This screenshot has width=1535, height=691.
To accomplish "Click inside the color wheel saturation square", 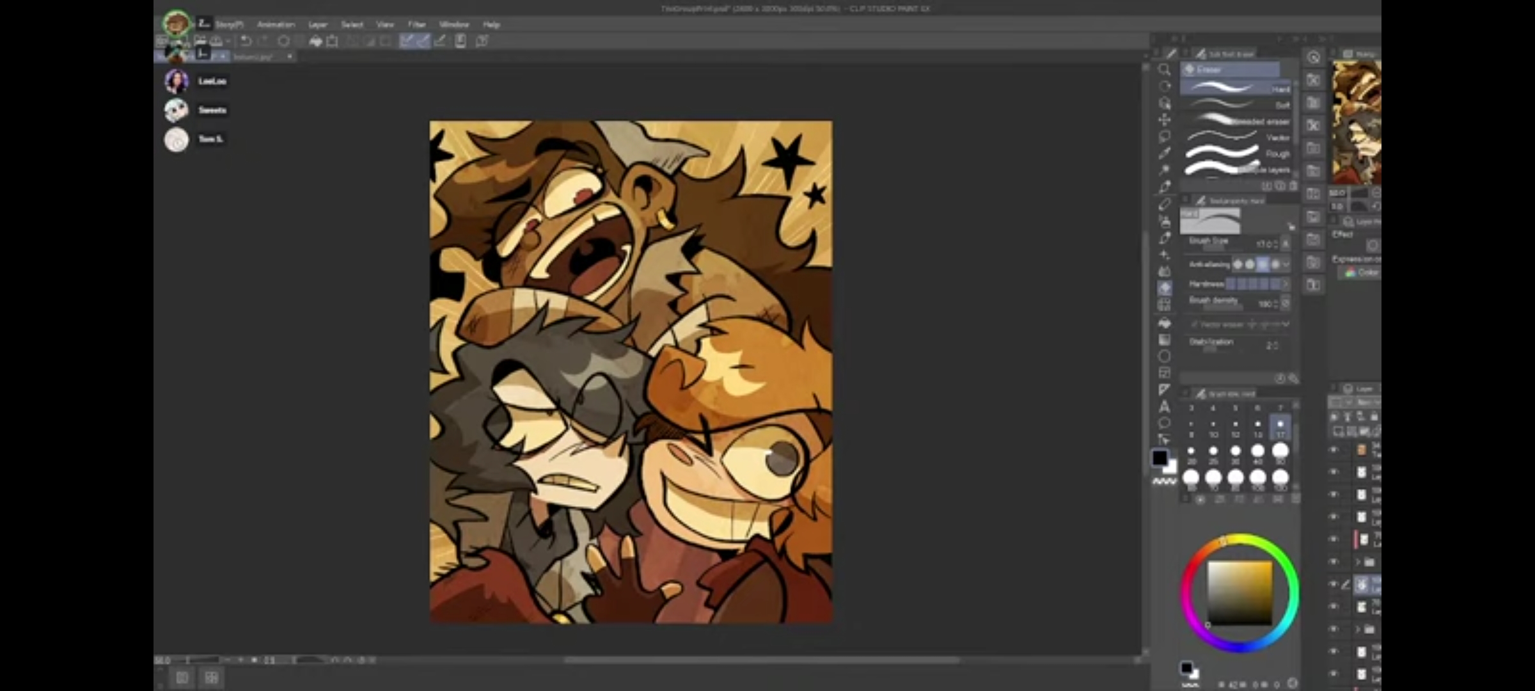I will [x=1240, y=592].
